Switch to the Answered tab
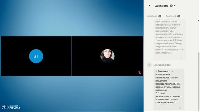This screenshot has width=200, height=112. (173, 16)
